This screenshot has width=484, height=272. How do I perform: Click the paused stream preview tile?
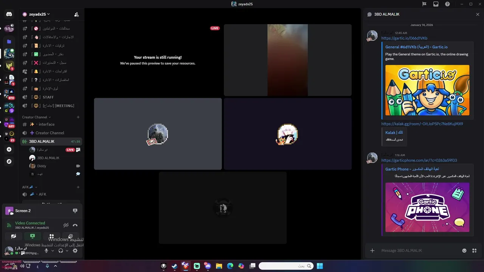(x=158, y=60)
